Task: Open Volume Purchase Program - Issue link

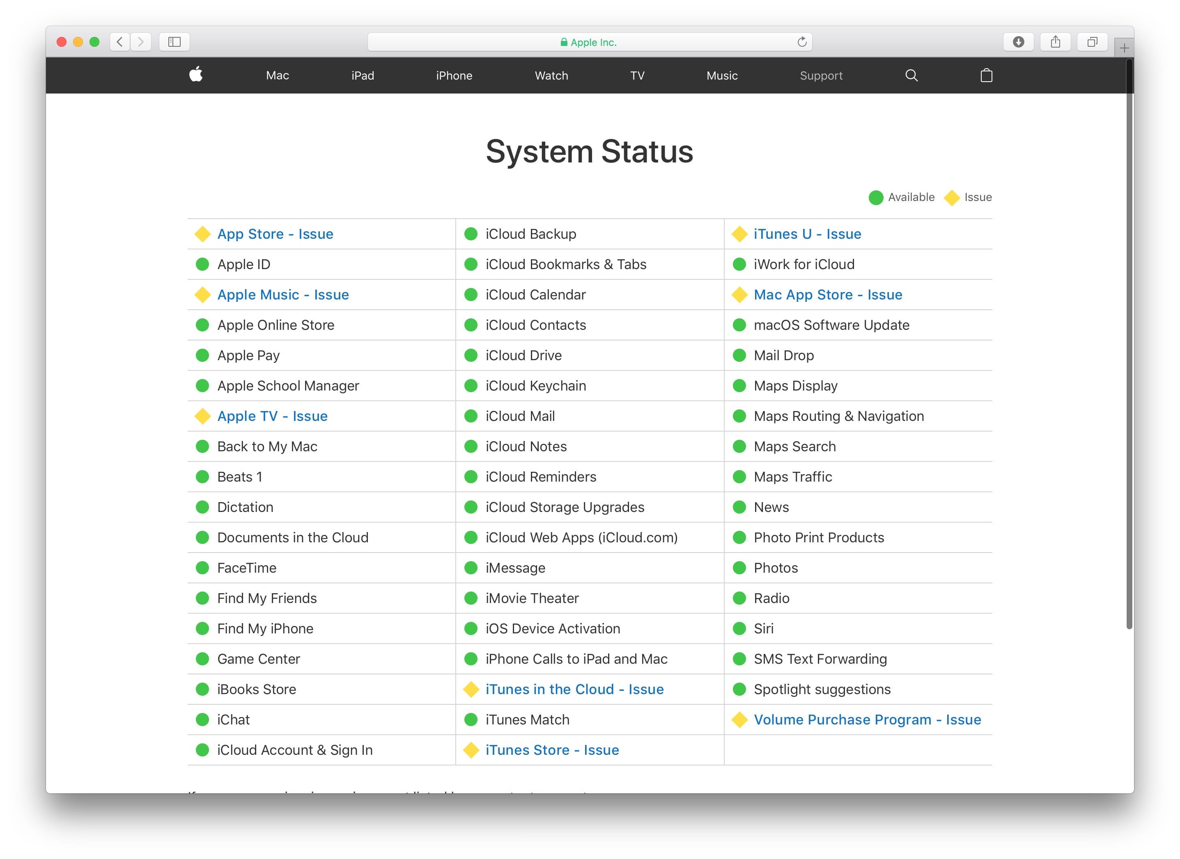Action: point(867,720)
